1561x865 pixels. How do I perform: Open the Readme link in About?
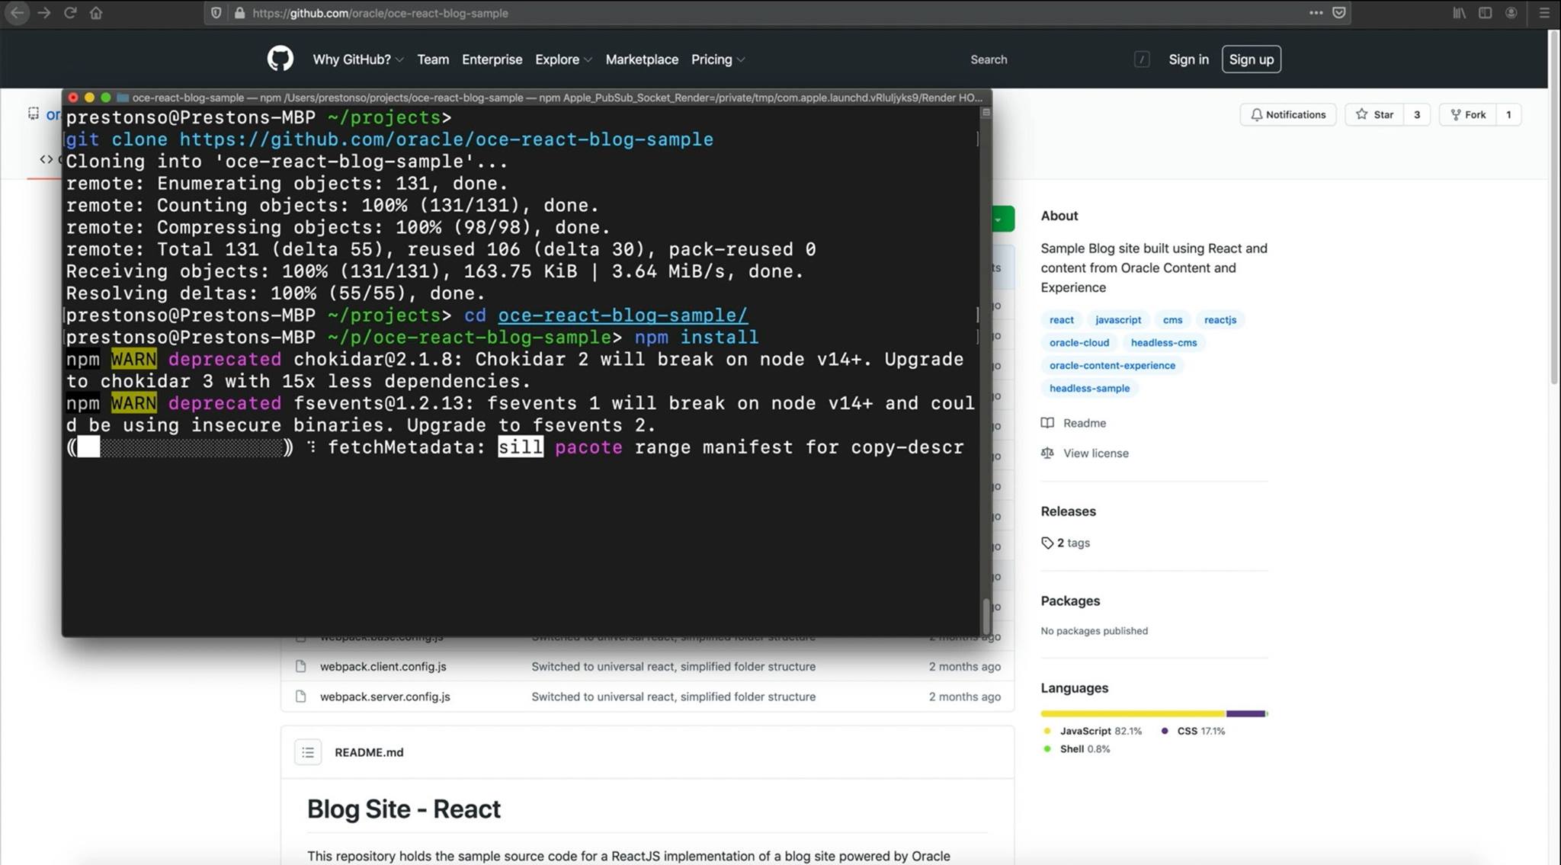pos(1084,423)
